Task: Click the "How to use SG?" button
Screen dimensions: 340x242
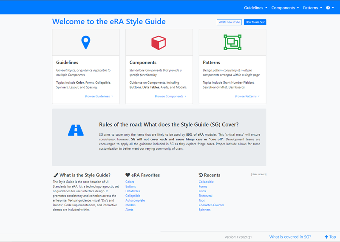Action: tap(255, 22)
